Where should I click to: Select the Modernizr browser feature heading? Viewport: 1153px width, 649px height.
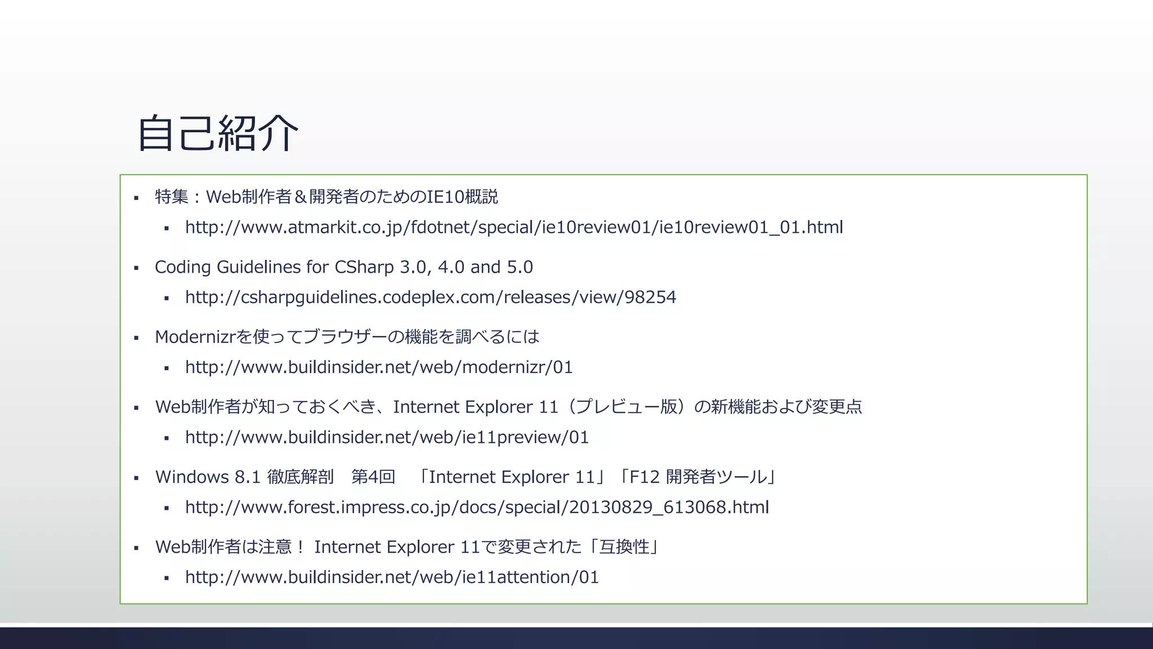pos(347,336)
